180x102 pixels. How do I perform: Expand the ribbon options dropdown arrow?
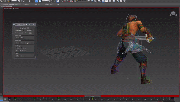pos(60,4)
